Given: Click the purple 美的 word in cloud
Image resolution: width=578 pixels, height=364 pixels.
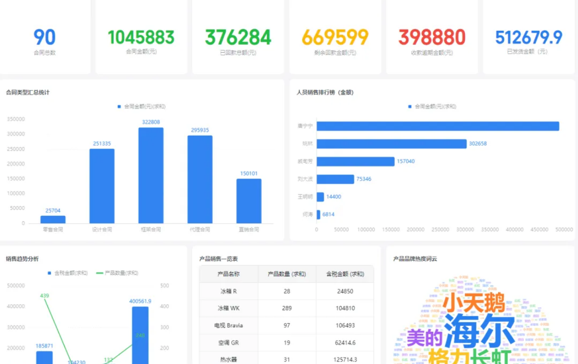Looking at the screenshot, I should 425,338.
